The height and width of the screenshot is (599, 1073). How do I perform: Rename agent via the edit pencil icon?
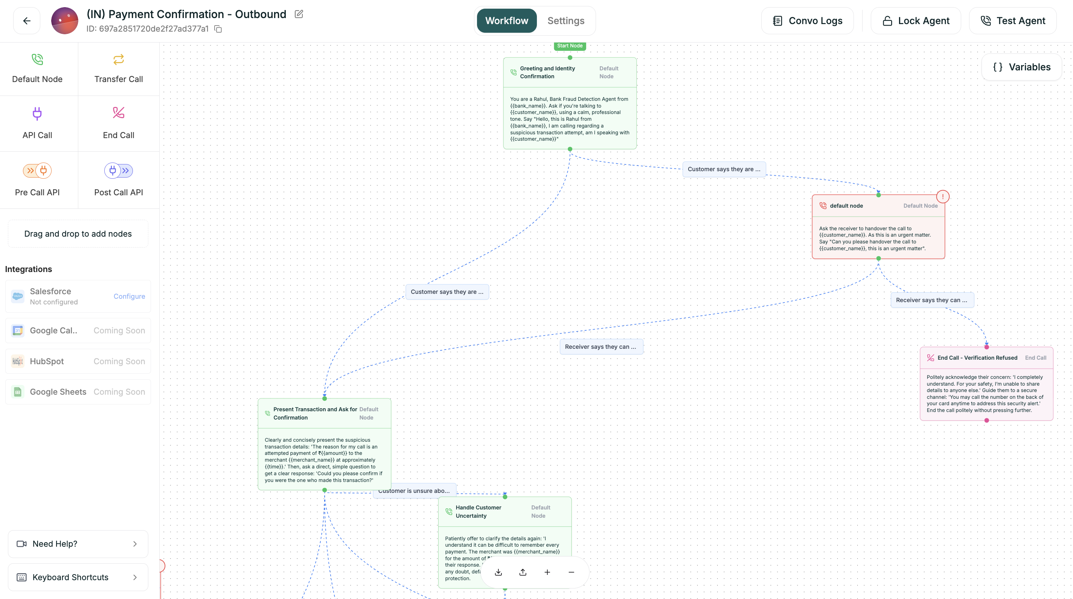point(299,14)
